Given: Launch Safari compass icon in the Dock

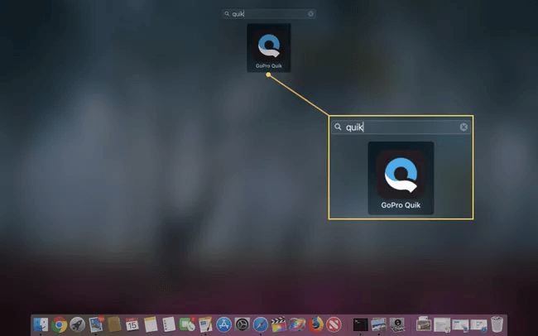Looking at the screenshot, I should point(261,324).
